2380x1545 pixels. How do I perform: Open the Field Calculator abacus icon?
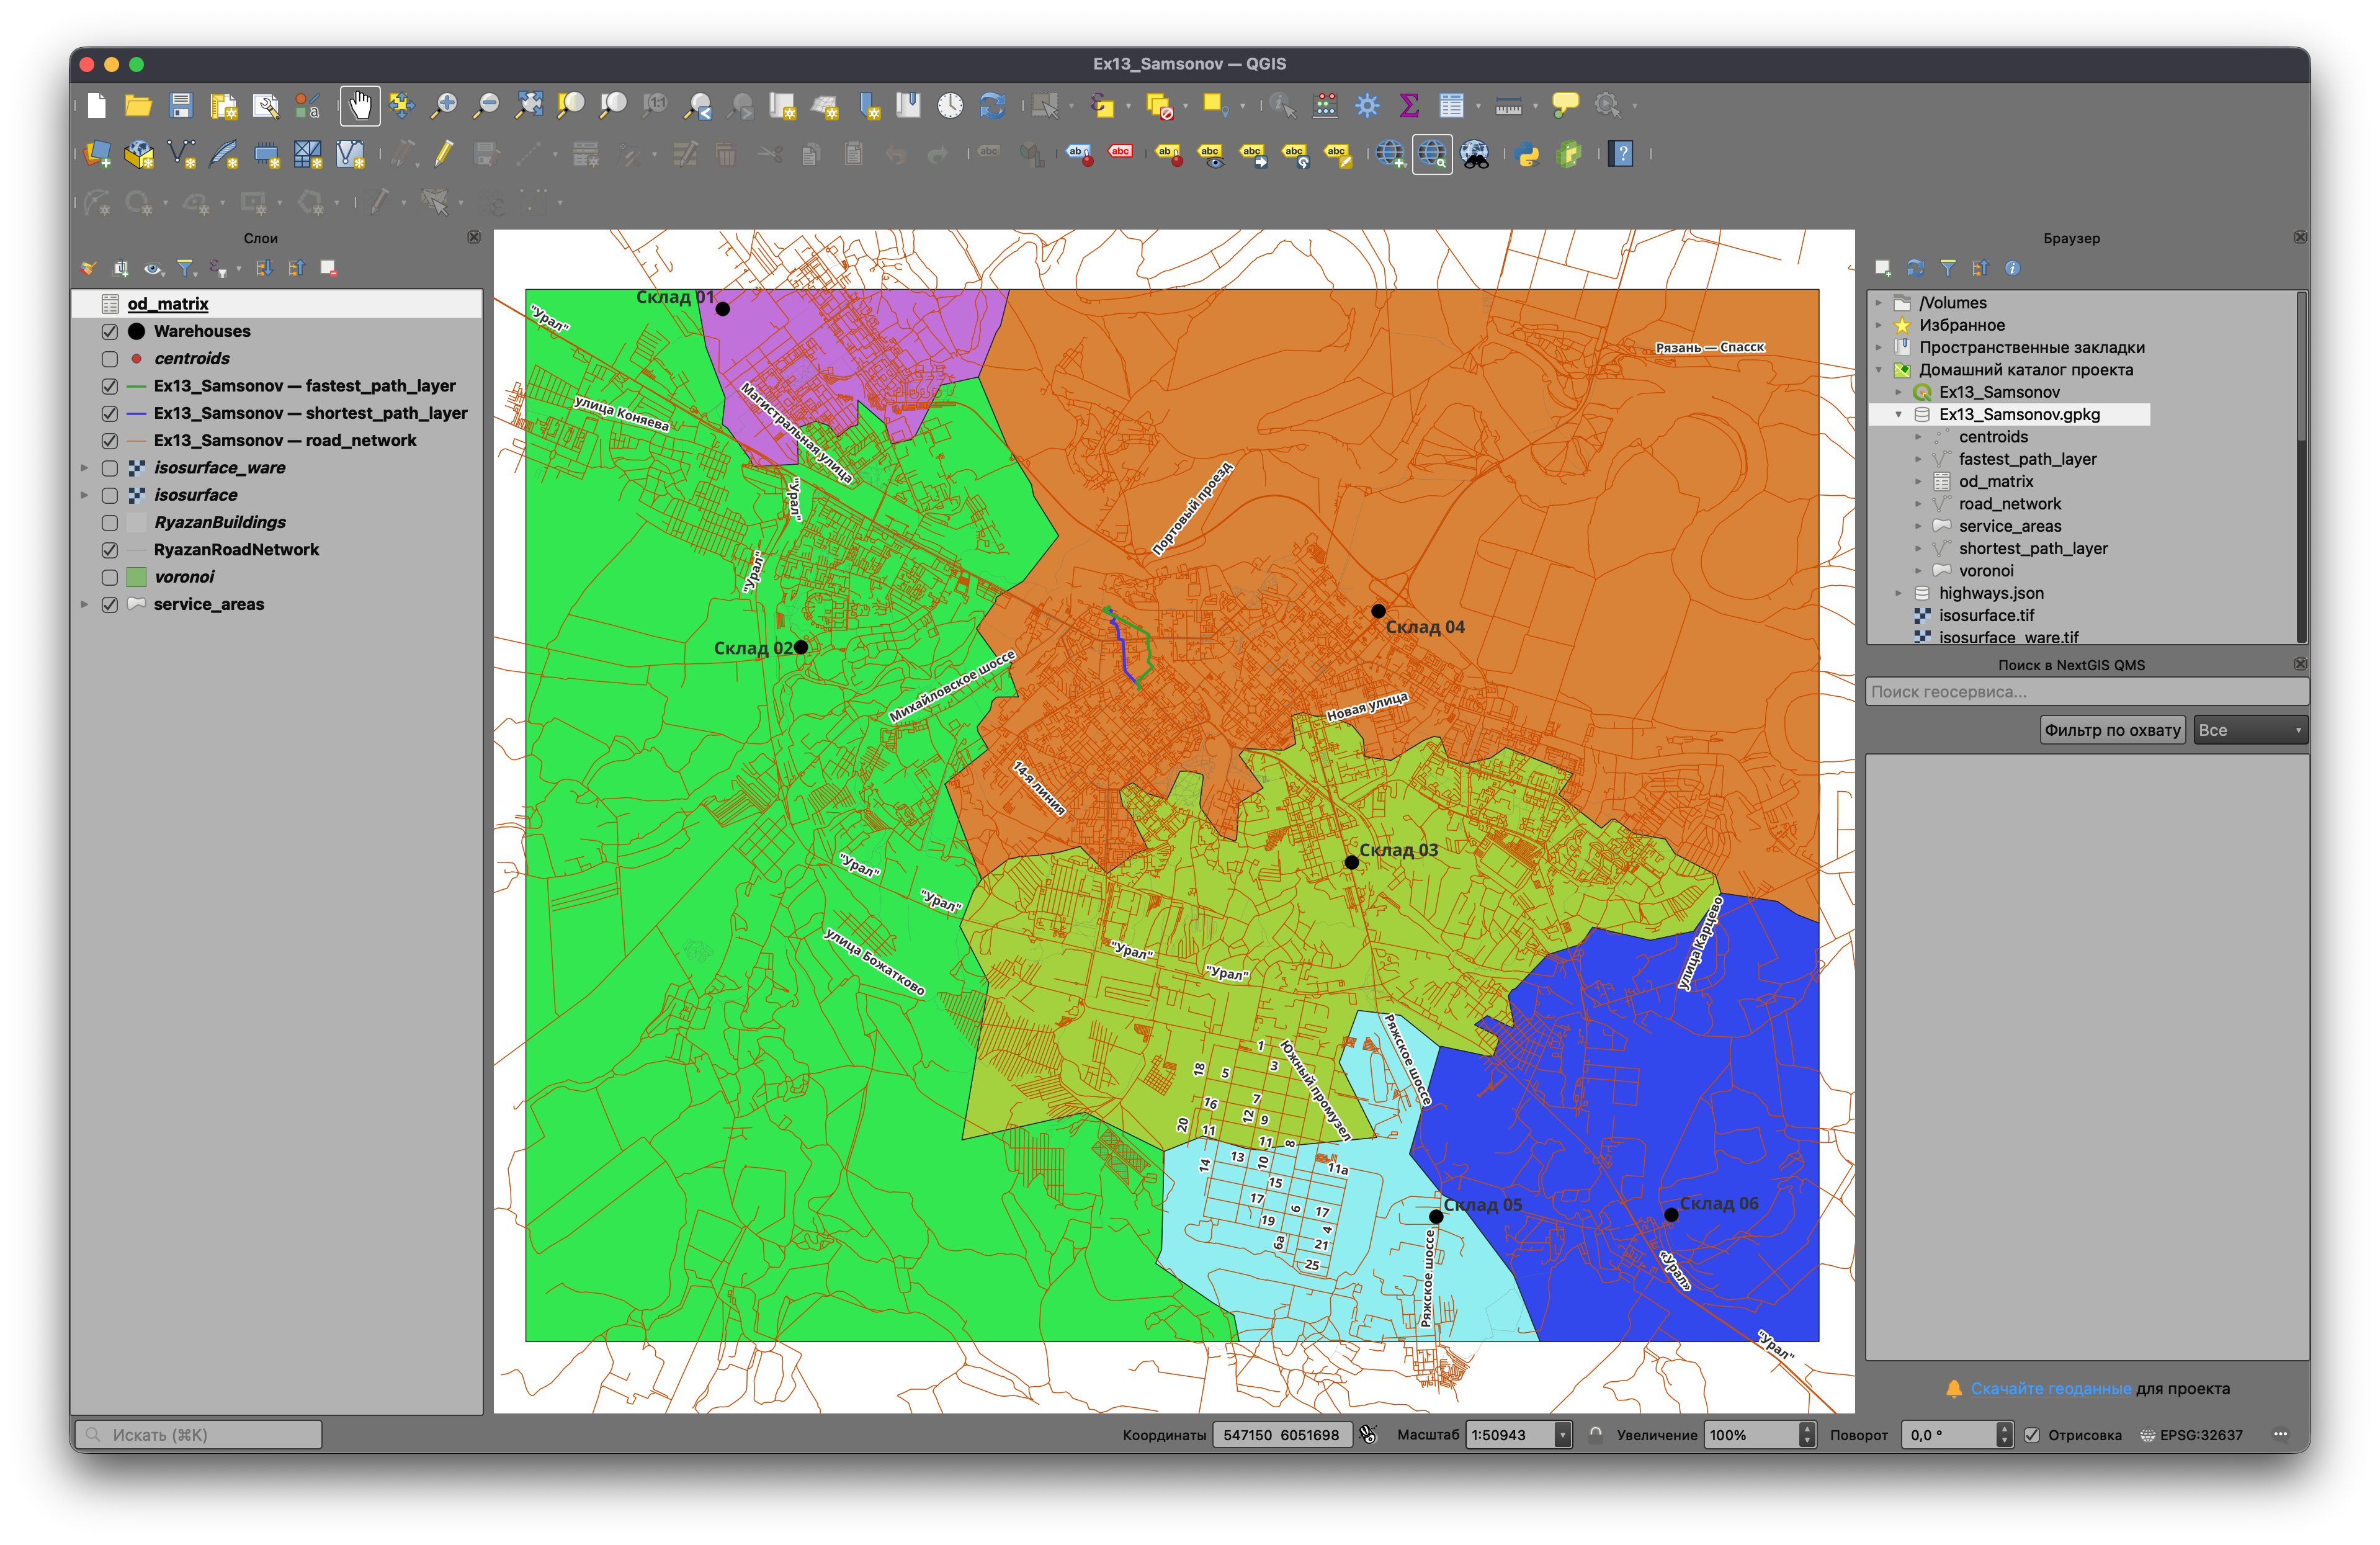(1325, 105)
